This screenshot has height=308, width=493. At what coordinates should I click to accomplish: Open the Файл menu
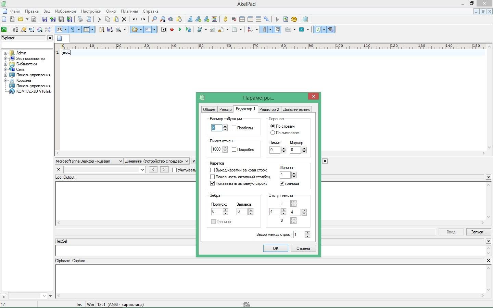point(15,11)
